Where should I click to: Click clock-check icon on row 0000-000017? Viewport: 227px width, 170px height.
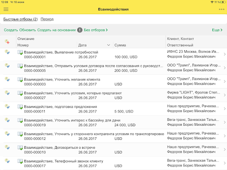click(7, 161)
